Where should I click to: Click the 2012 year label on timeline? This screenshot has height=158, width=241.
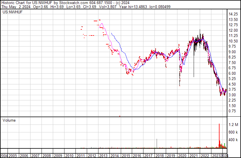92,156
